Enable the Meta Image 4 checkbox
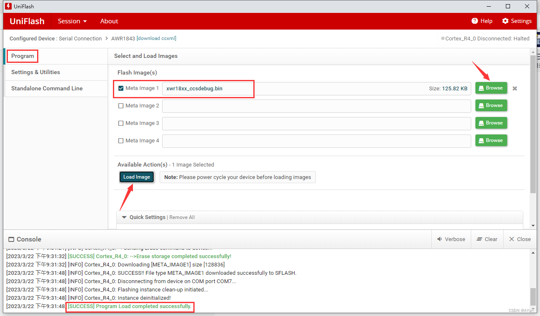The width and height of the screenshot is (540, 316). point(121,141)
